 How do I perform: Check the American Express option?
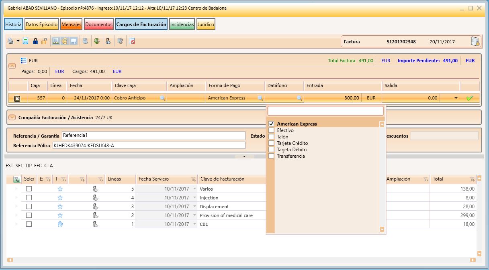tap(271, 124)
